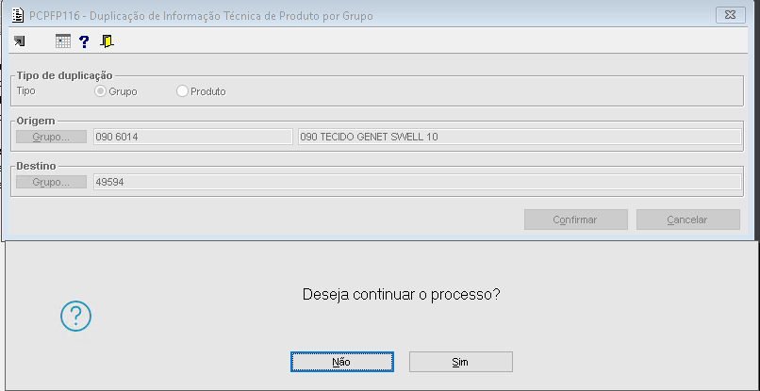Screen dimensions: 760x391
Task: Click the origin description field TECIDO GENET SWELL
Action: pyautogui.click(x=518, y=137)
